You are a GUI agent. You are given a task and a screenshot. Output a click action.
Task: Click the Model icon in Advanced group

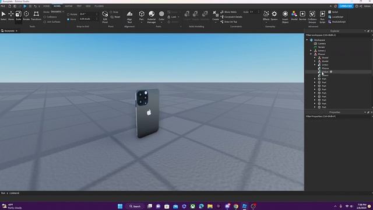click(x=294, y=16)
